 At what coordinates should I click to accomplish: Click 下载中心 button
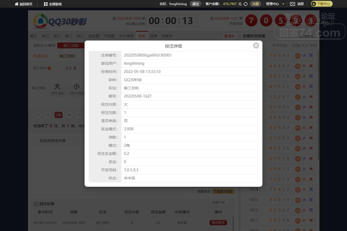[322, 4]
